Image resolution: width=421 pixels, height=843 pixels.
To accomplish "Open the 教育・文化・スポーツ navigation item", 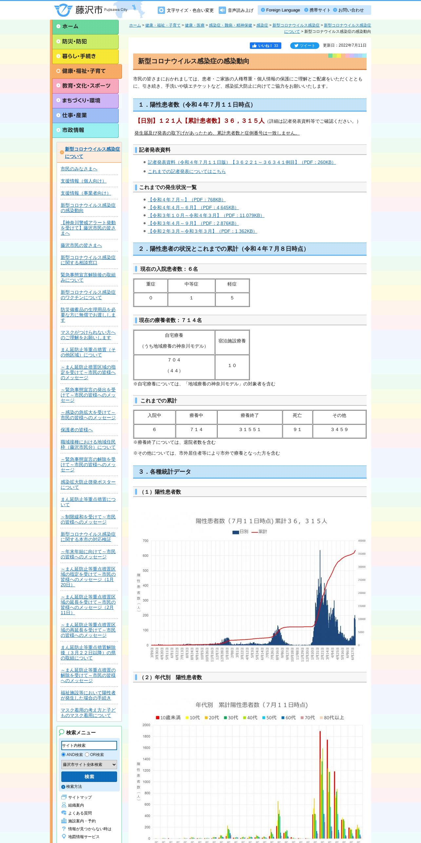I will (85, 86).
